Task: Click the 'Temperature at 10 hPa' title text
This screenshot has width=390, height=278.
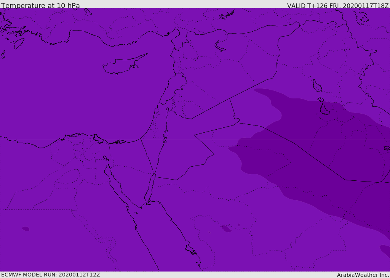Action: 40,5
